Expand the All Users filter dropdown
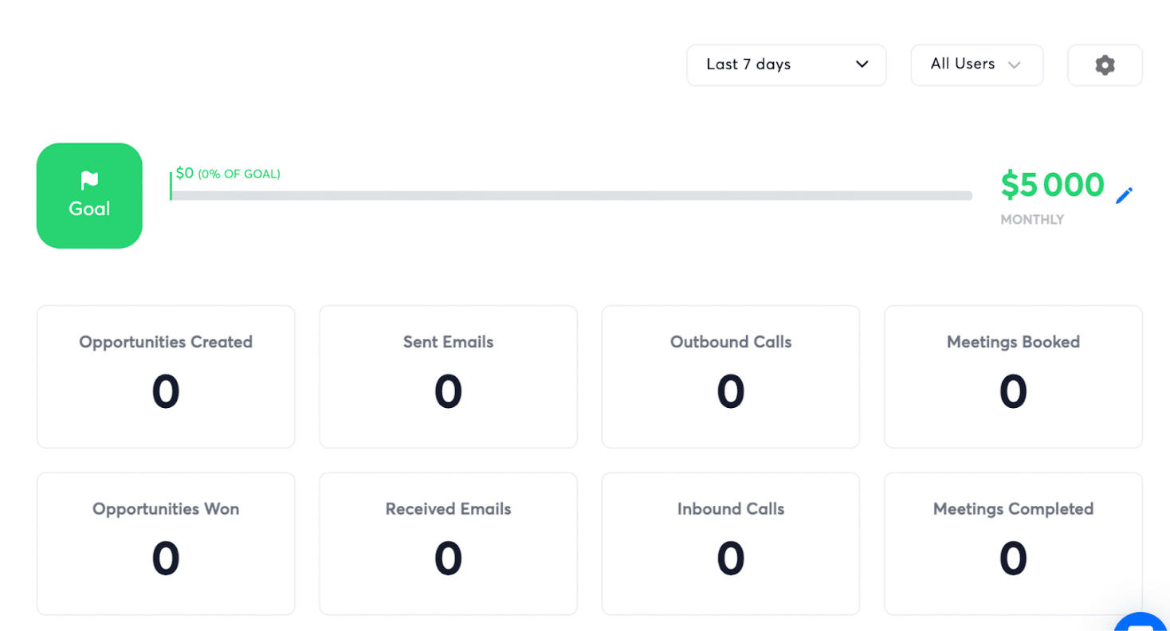1170x631 pixels. (x=977, y=65)
